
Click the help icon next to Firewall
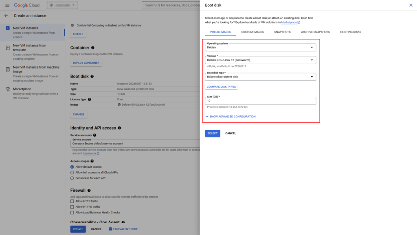click(89, 191)
